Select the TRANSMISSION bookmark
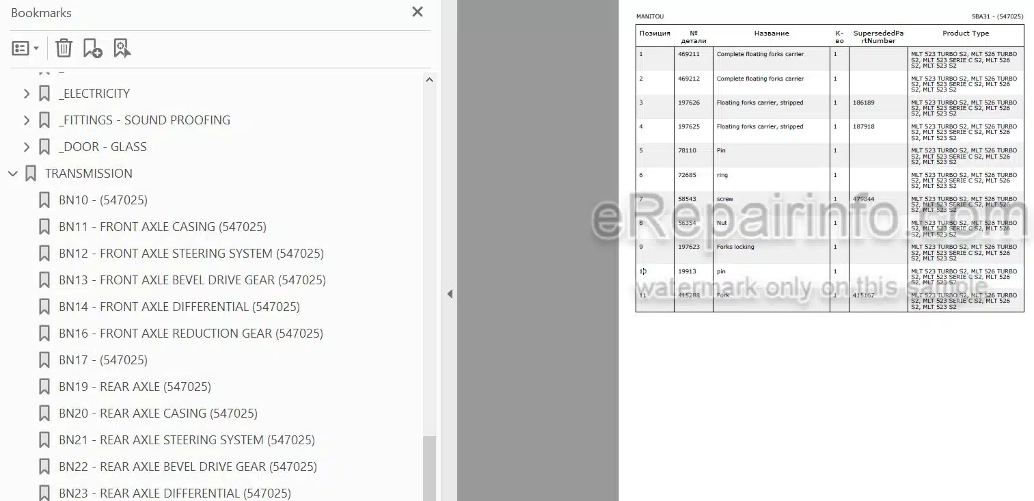The height and width of the screenshot is (501, 1034). pyautogui.click(x=89, y=174)
